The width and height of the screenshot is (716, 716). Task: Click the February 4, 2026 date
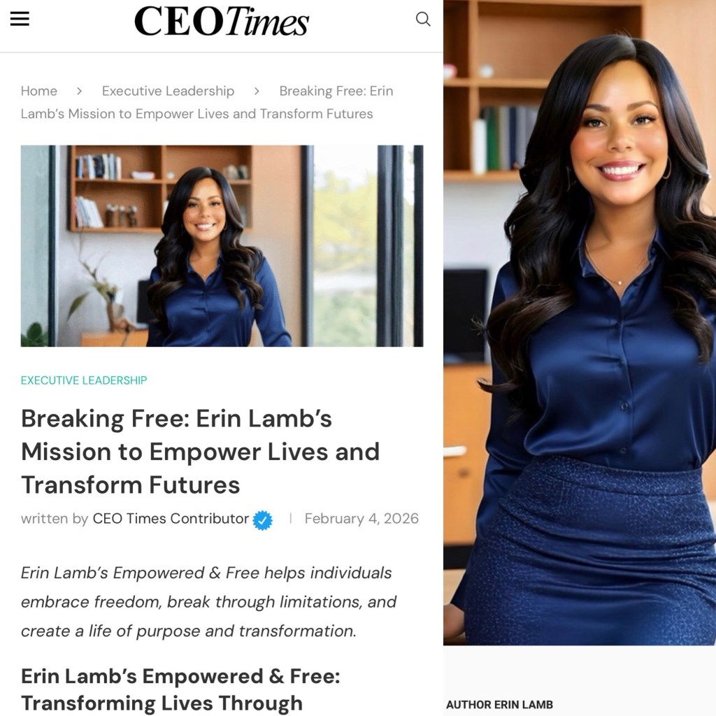tap(361, 518)
